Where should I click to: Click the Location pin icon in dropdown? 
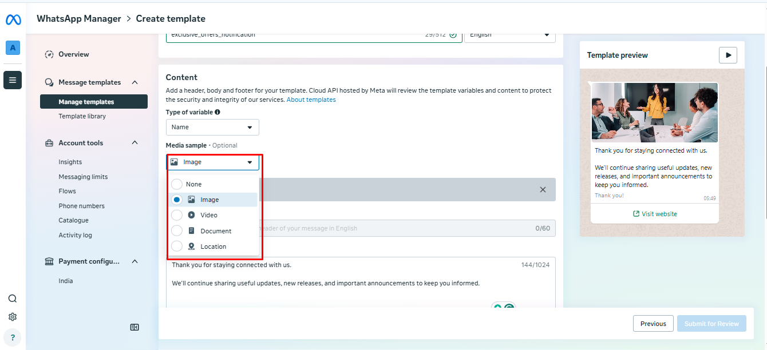pyautogui.click(x=191, y=246)
